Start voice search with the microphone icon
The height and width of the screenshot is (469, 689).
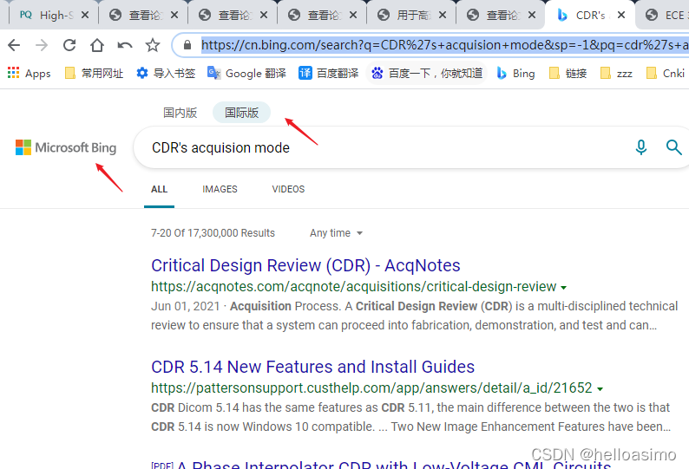(641, 147)
